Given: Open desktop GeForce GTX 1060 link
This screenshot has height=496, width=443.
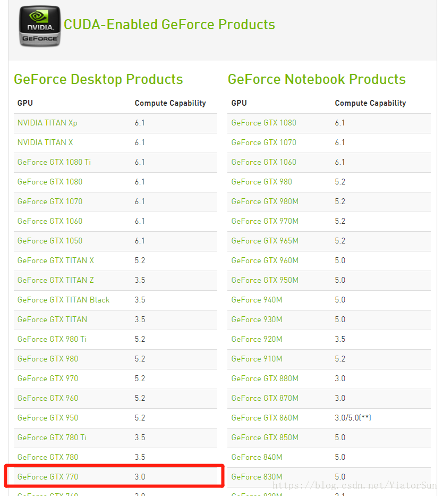Looking at the screenshot, I should pyautogui.click(x=50, y=221).
